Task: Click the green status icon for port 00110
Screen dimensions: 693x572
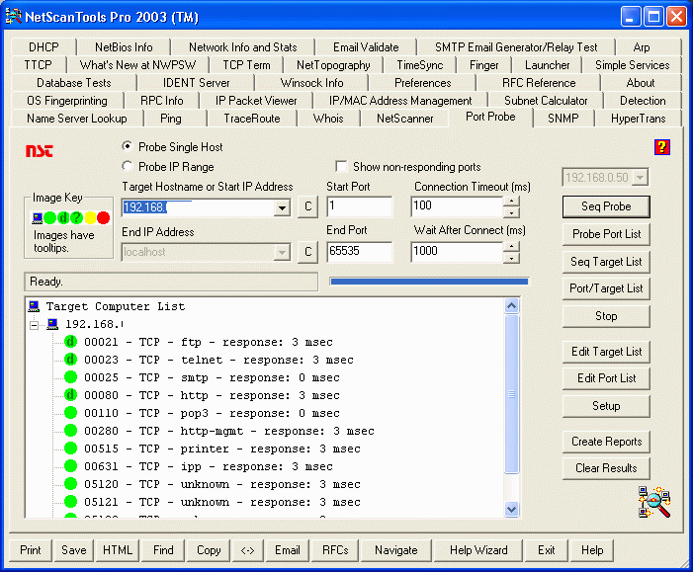Action: [x=71, y=413]
